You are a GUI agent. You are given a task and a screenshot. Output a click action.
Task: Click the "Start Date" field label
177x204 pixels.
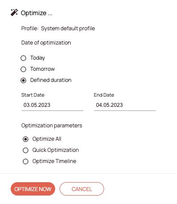click(x=33, y=95)
